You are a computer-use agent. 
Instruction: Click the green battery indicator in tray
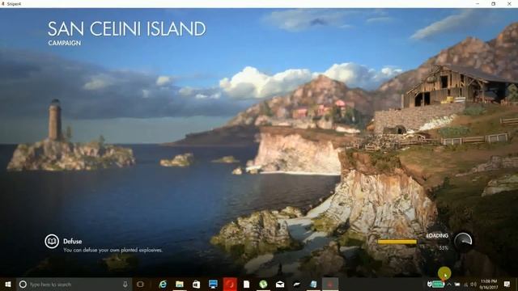[x=438, y=284]
